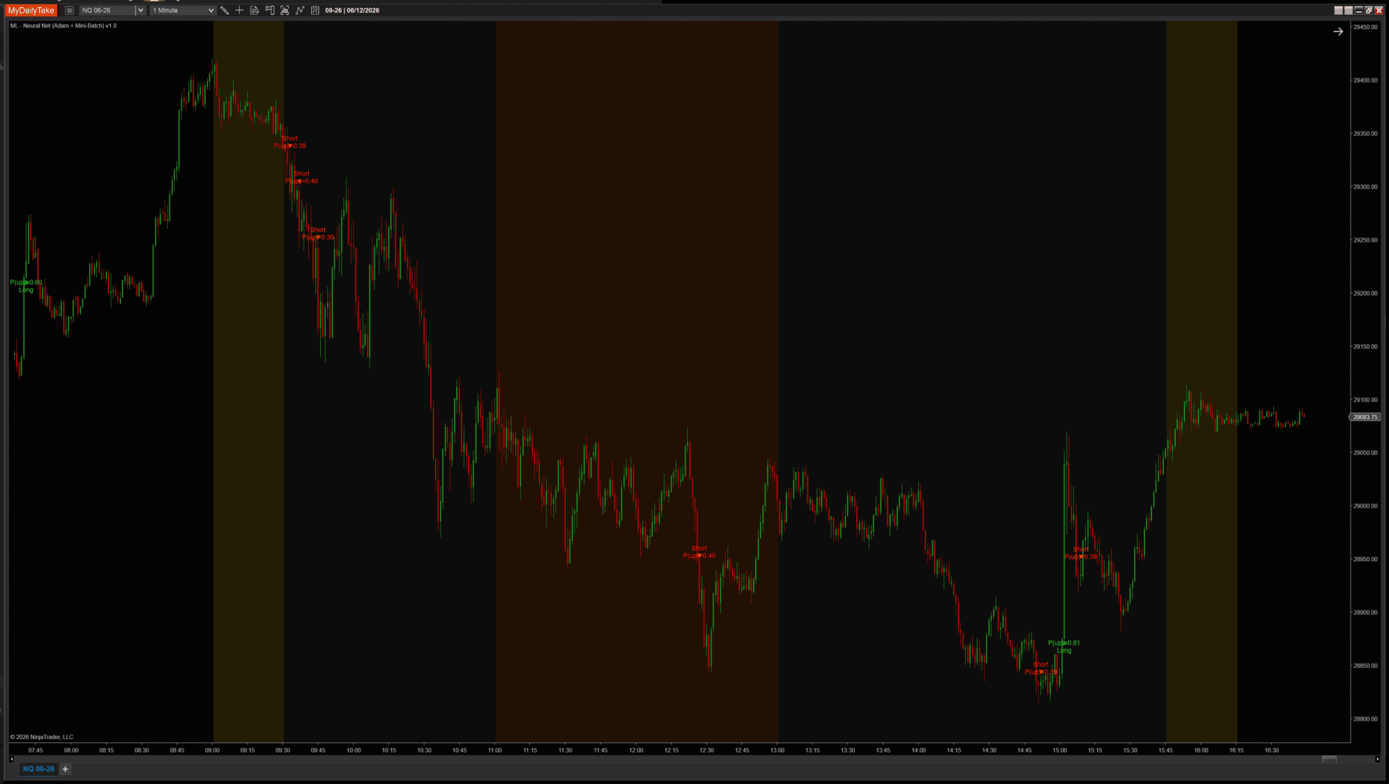The width and height of the screenshot is (1389, 784).
Task: Open the Strategies icon in the toolbar
Action: tap(315, 10)
